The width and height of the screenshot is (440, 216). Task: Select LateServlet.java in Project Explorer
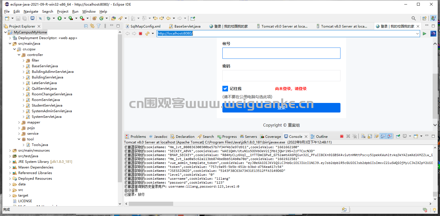pos(44,83)
